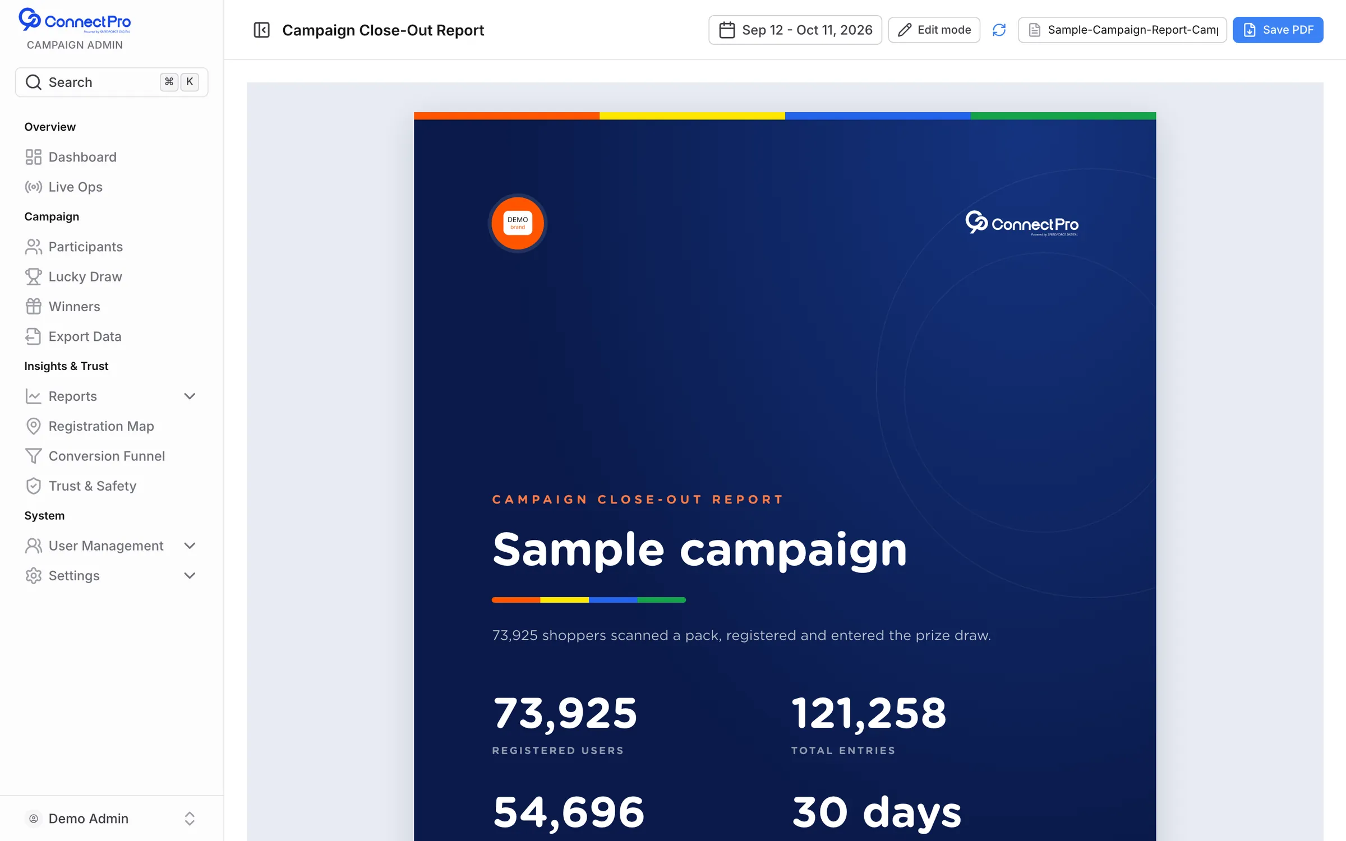Click the 73,925 registered users figure
This screenshot has height=841, width=1346.
point(565,714)
